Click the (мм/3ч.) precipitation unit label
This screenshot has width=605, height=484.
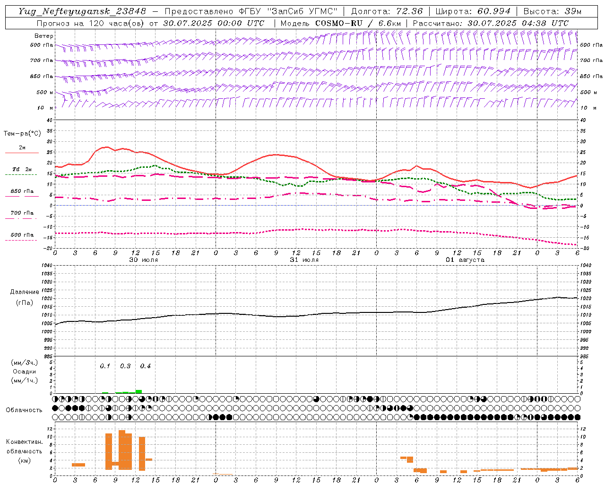tap(25, 363)
